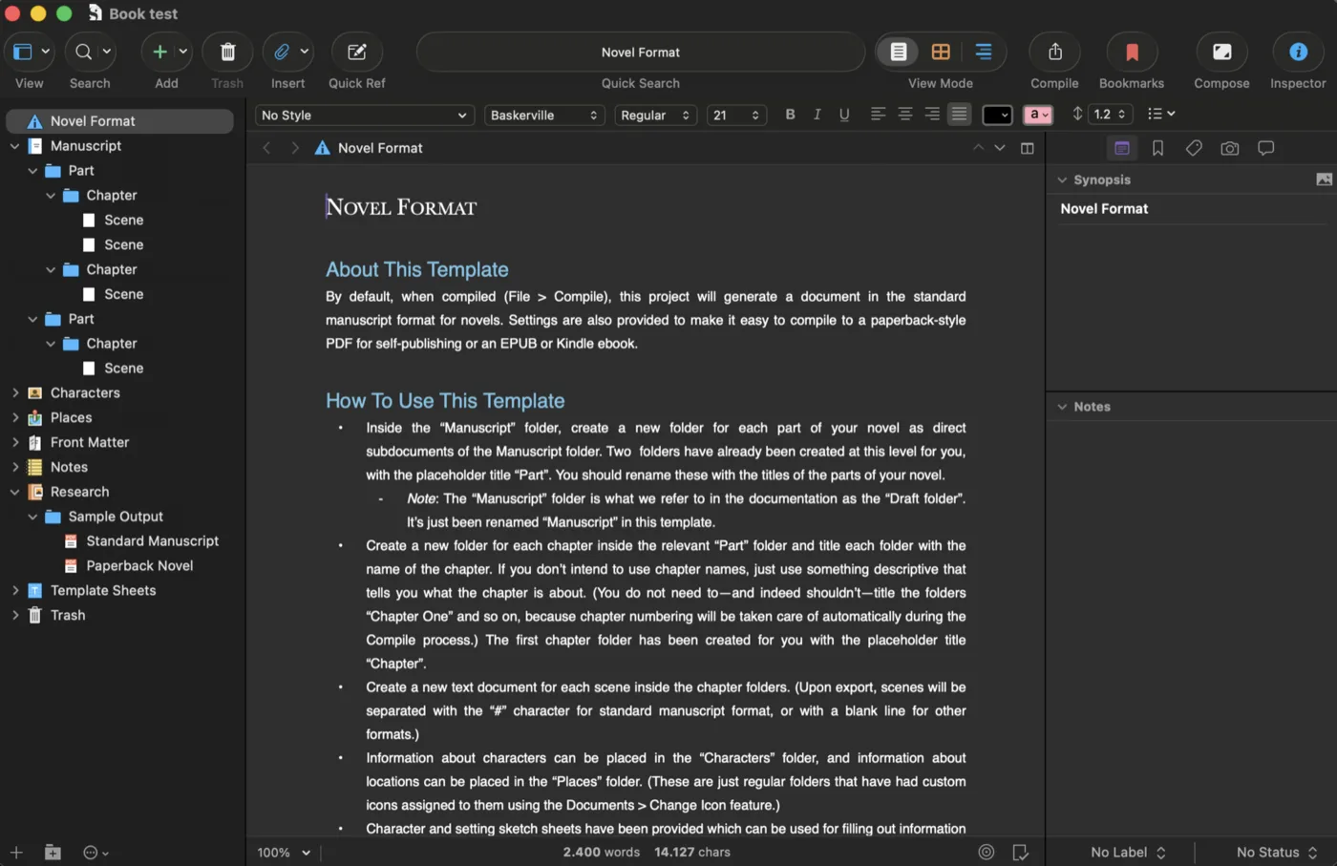Open the No Style paragraph dropdown

click(365, 115)
